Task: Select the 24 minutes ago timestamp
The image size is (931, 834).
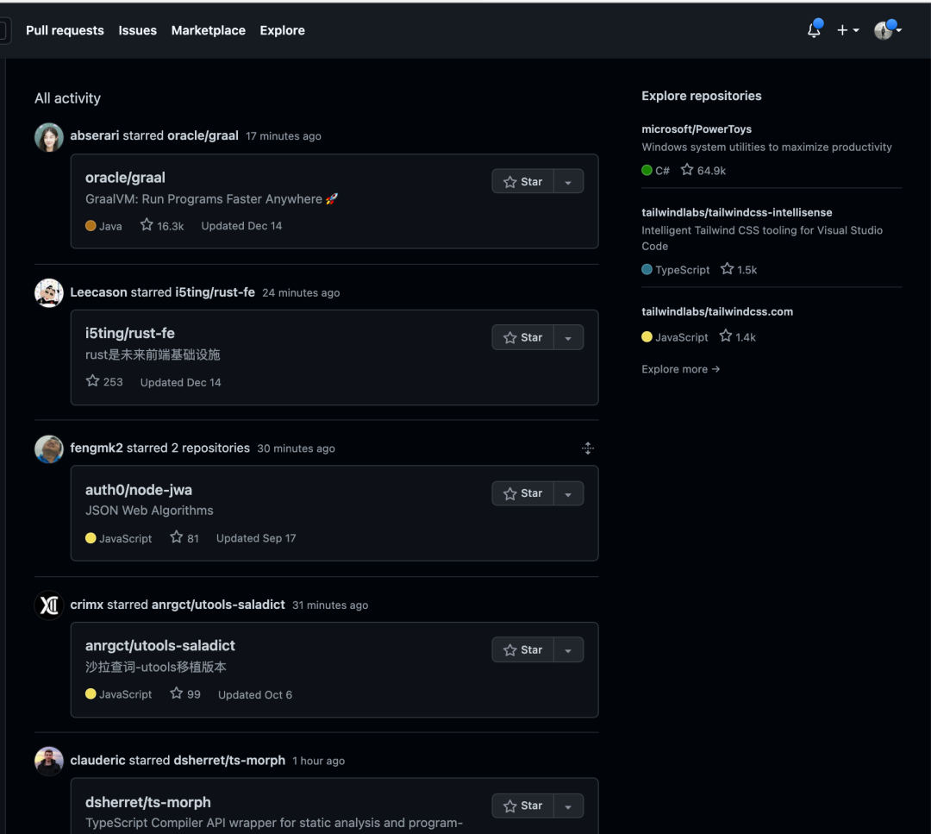Action: [301, 293]
